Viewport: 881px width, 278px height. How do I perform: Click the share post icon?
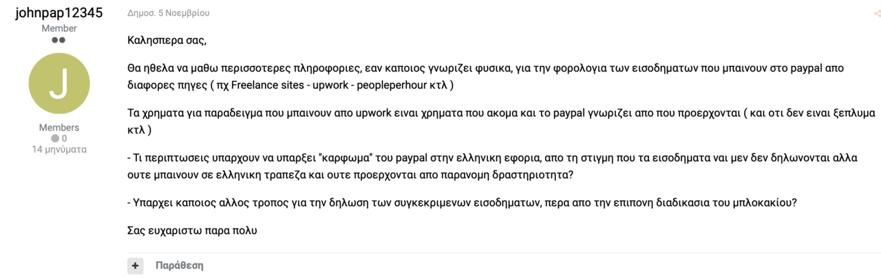coord(877,13)
